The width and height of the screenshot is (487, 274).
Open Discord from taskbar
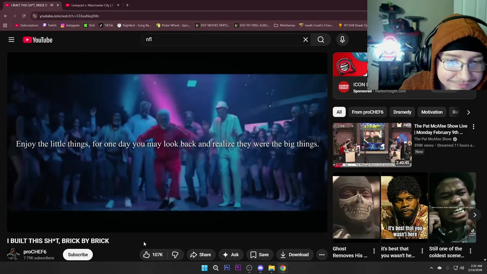pos(260,268)
